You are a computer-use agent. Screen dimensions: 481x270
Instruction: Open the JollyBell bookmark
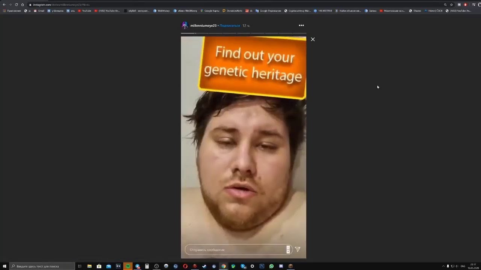137,11
